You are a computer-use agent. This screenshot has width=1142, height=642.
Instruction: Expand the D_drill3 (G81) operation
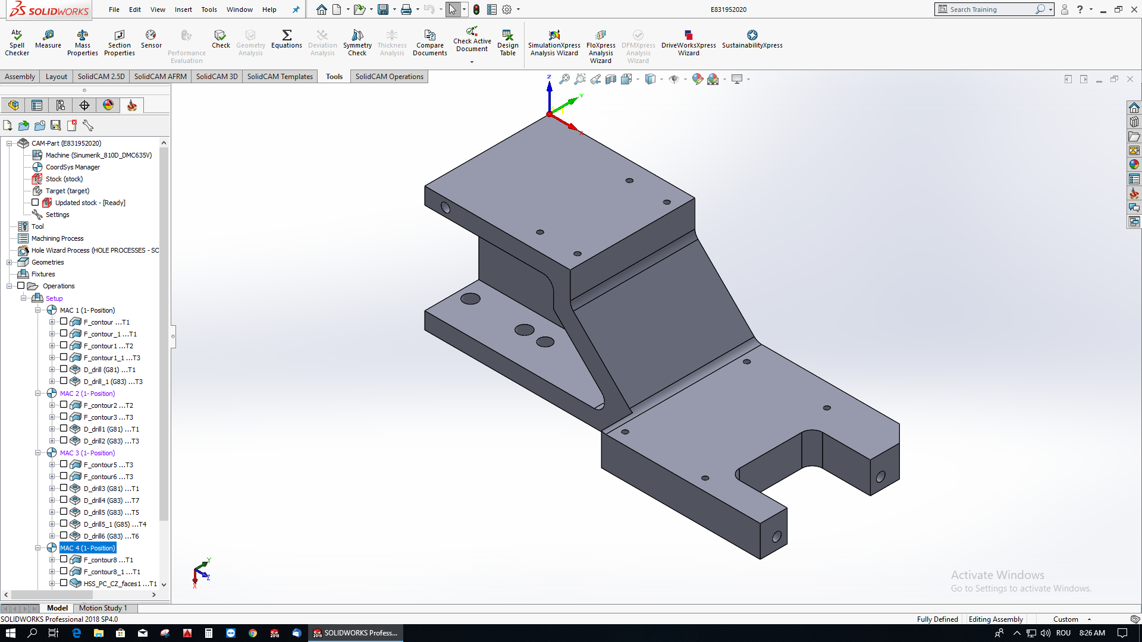point(52,489)
